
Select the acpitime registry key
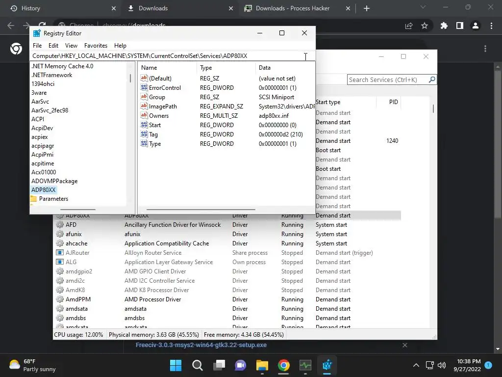(x=43, y=163)
